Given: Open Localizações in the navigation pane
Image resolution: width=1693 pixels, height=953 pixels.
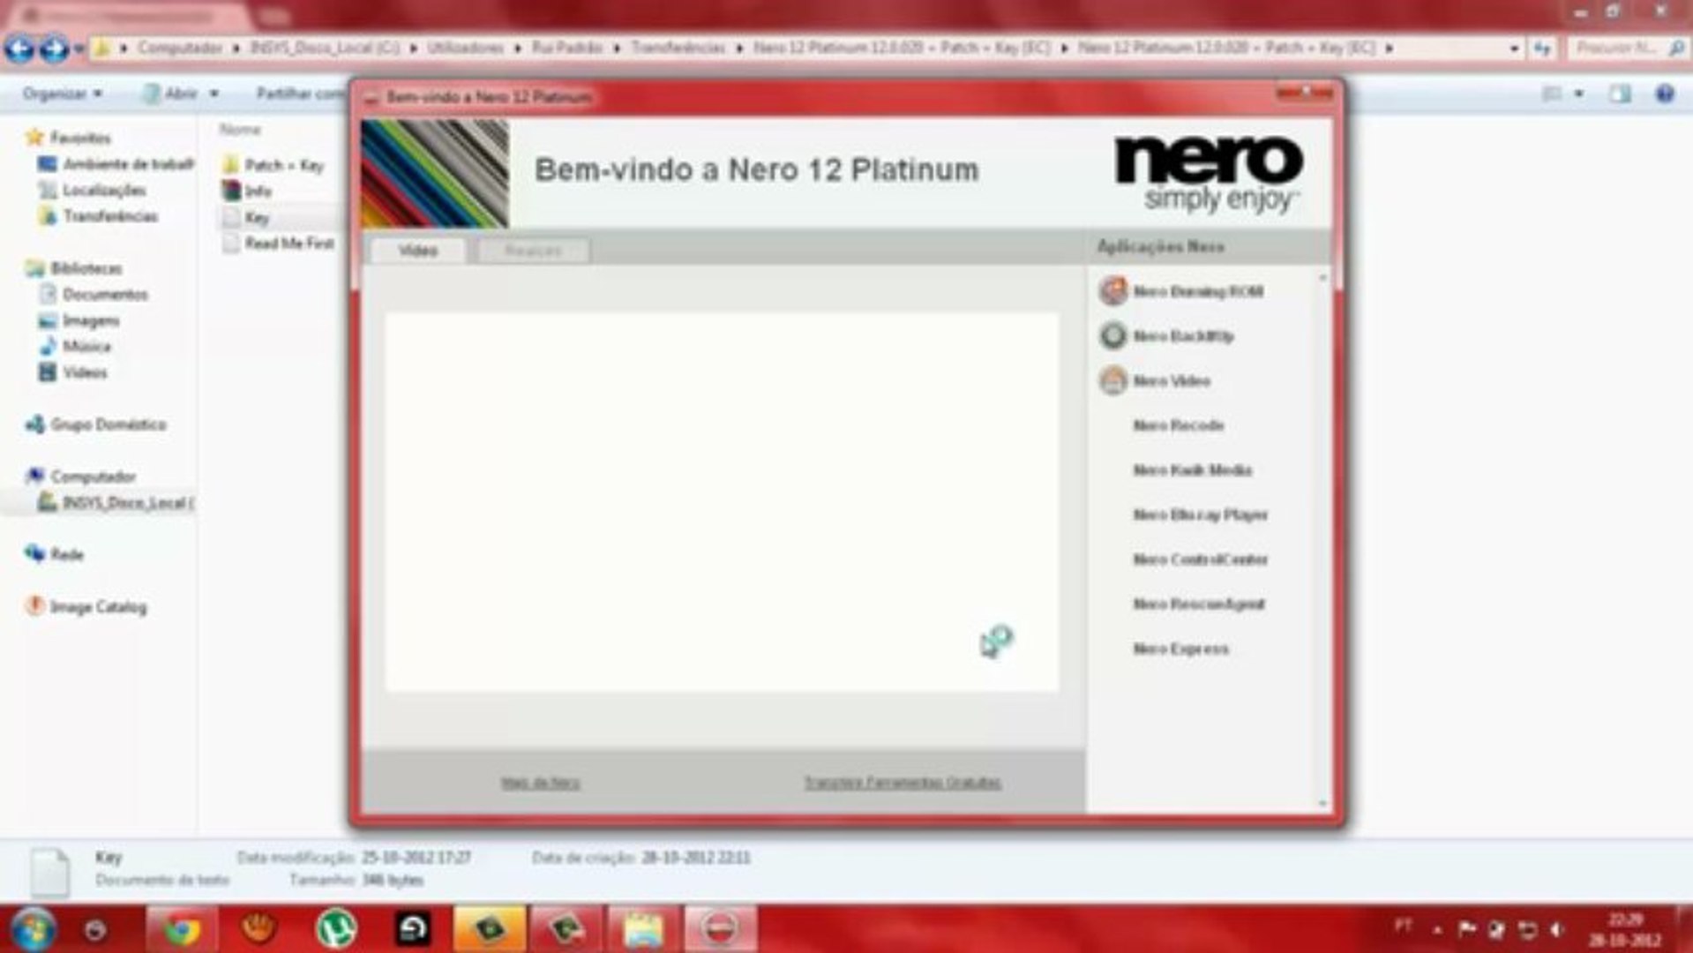Looking at the screenshot, I should coord(104,191).
